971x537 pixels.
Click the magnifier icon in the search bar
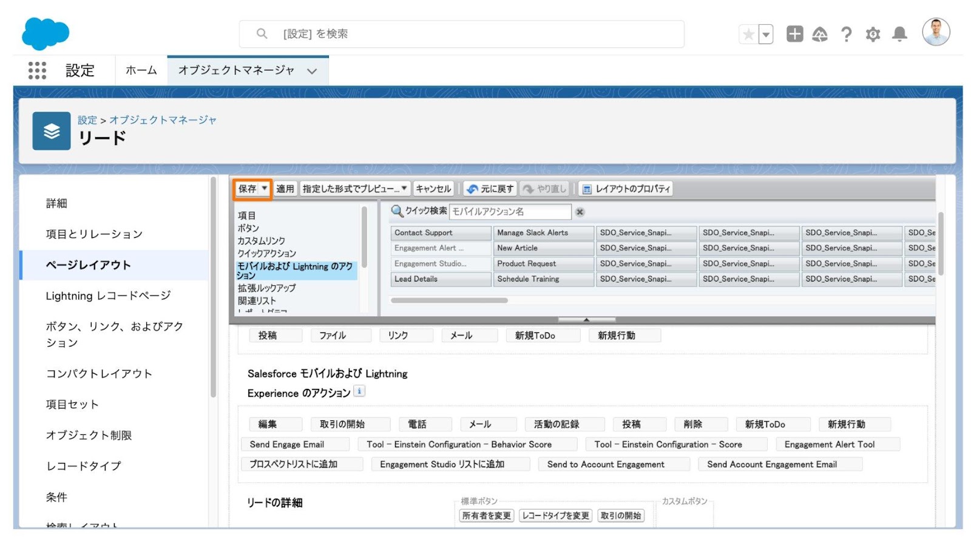[262, 34]
